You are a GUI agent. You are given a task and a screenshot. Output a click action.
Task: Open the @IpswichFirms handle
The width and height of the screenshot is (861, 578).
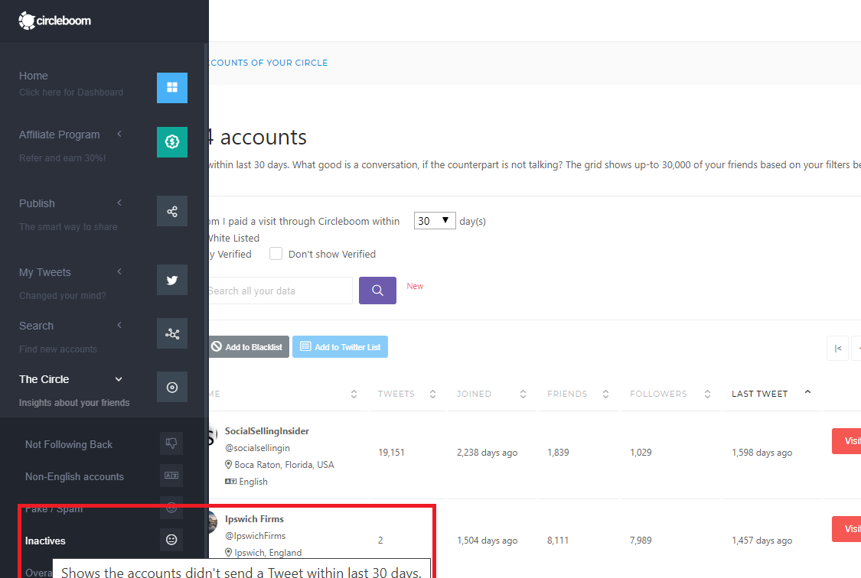[x=256, y=536]
